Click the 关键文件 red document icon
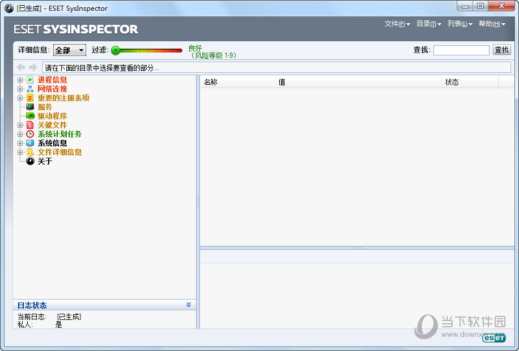519x351 pixels. coord(30,125)
